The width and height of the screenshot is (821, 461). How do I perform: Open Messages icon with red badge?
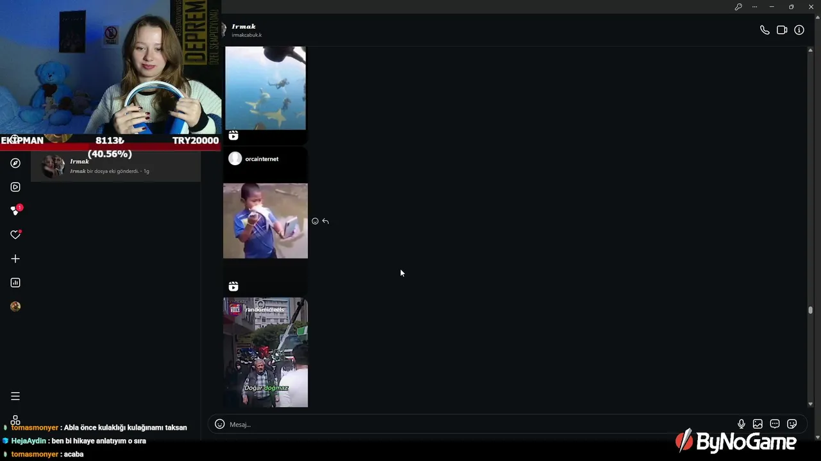15,210
